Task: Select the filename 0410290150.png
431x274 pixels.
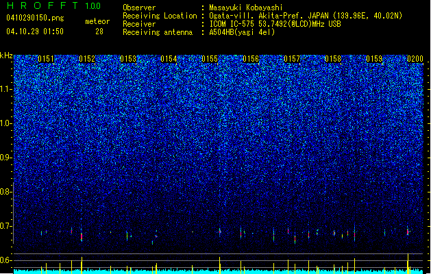Action: pyautogui.click(x=35, y=18)
